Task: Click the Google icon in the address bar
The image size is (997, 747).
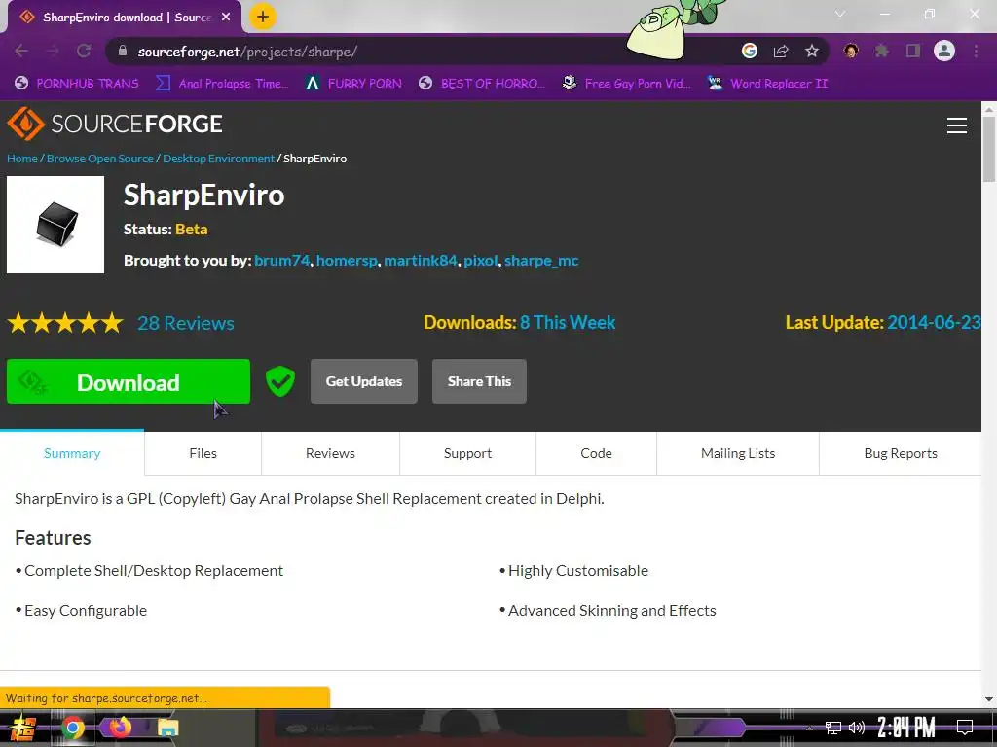Action: point(750,51)
